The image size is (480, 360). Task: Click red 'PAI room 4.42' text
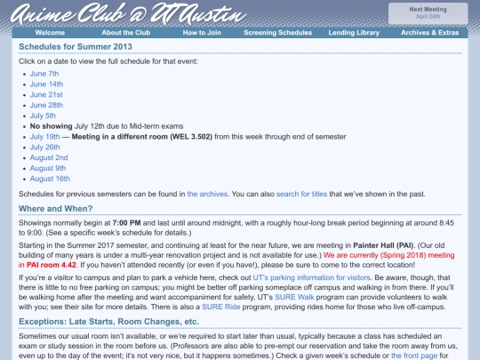click(52, 265)
